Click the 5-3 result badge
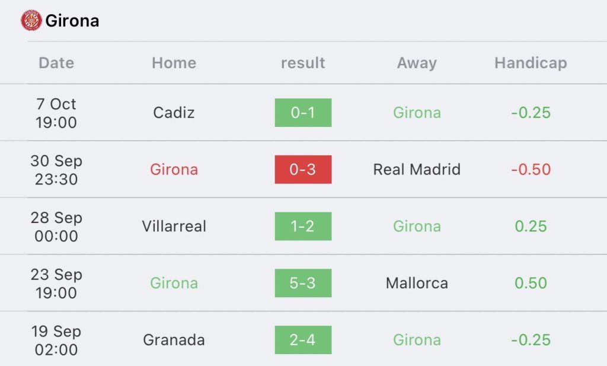The height and width of the screenshot is (366, 607). click(x=303, y=283)
